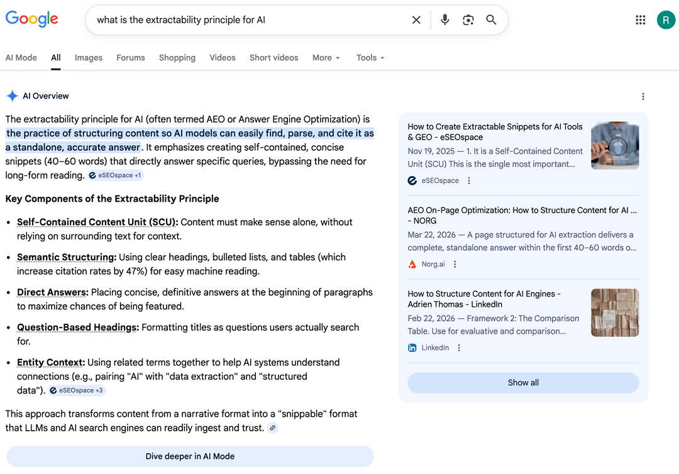Open the eSEOspace +3 citation chip

coord(77,390)
